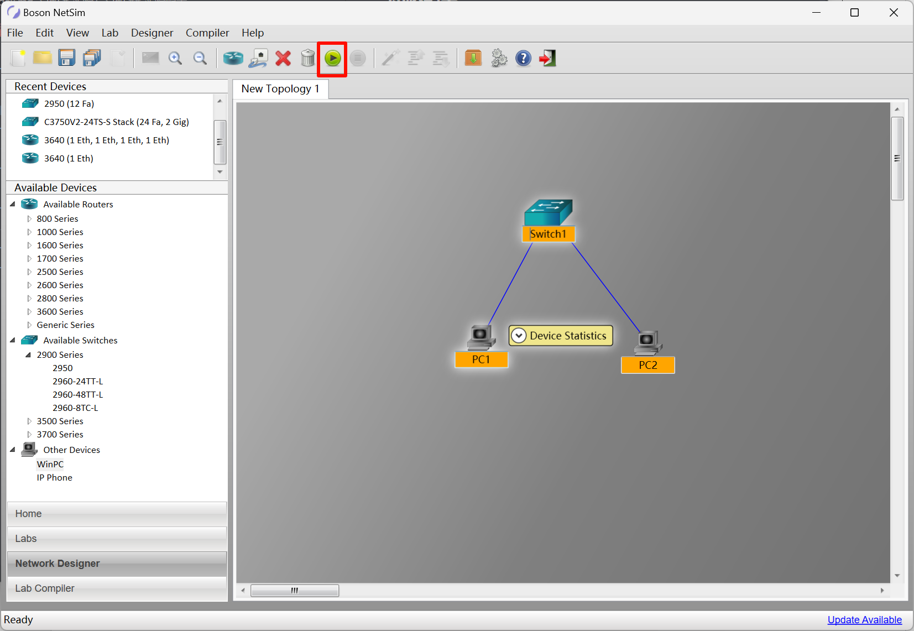Click the orange box download icon
Image resolution: width=914 pixels, height=631 pixels.
pyautogui.click(x=473, y=58)
